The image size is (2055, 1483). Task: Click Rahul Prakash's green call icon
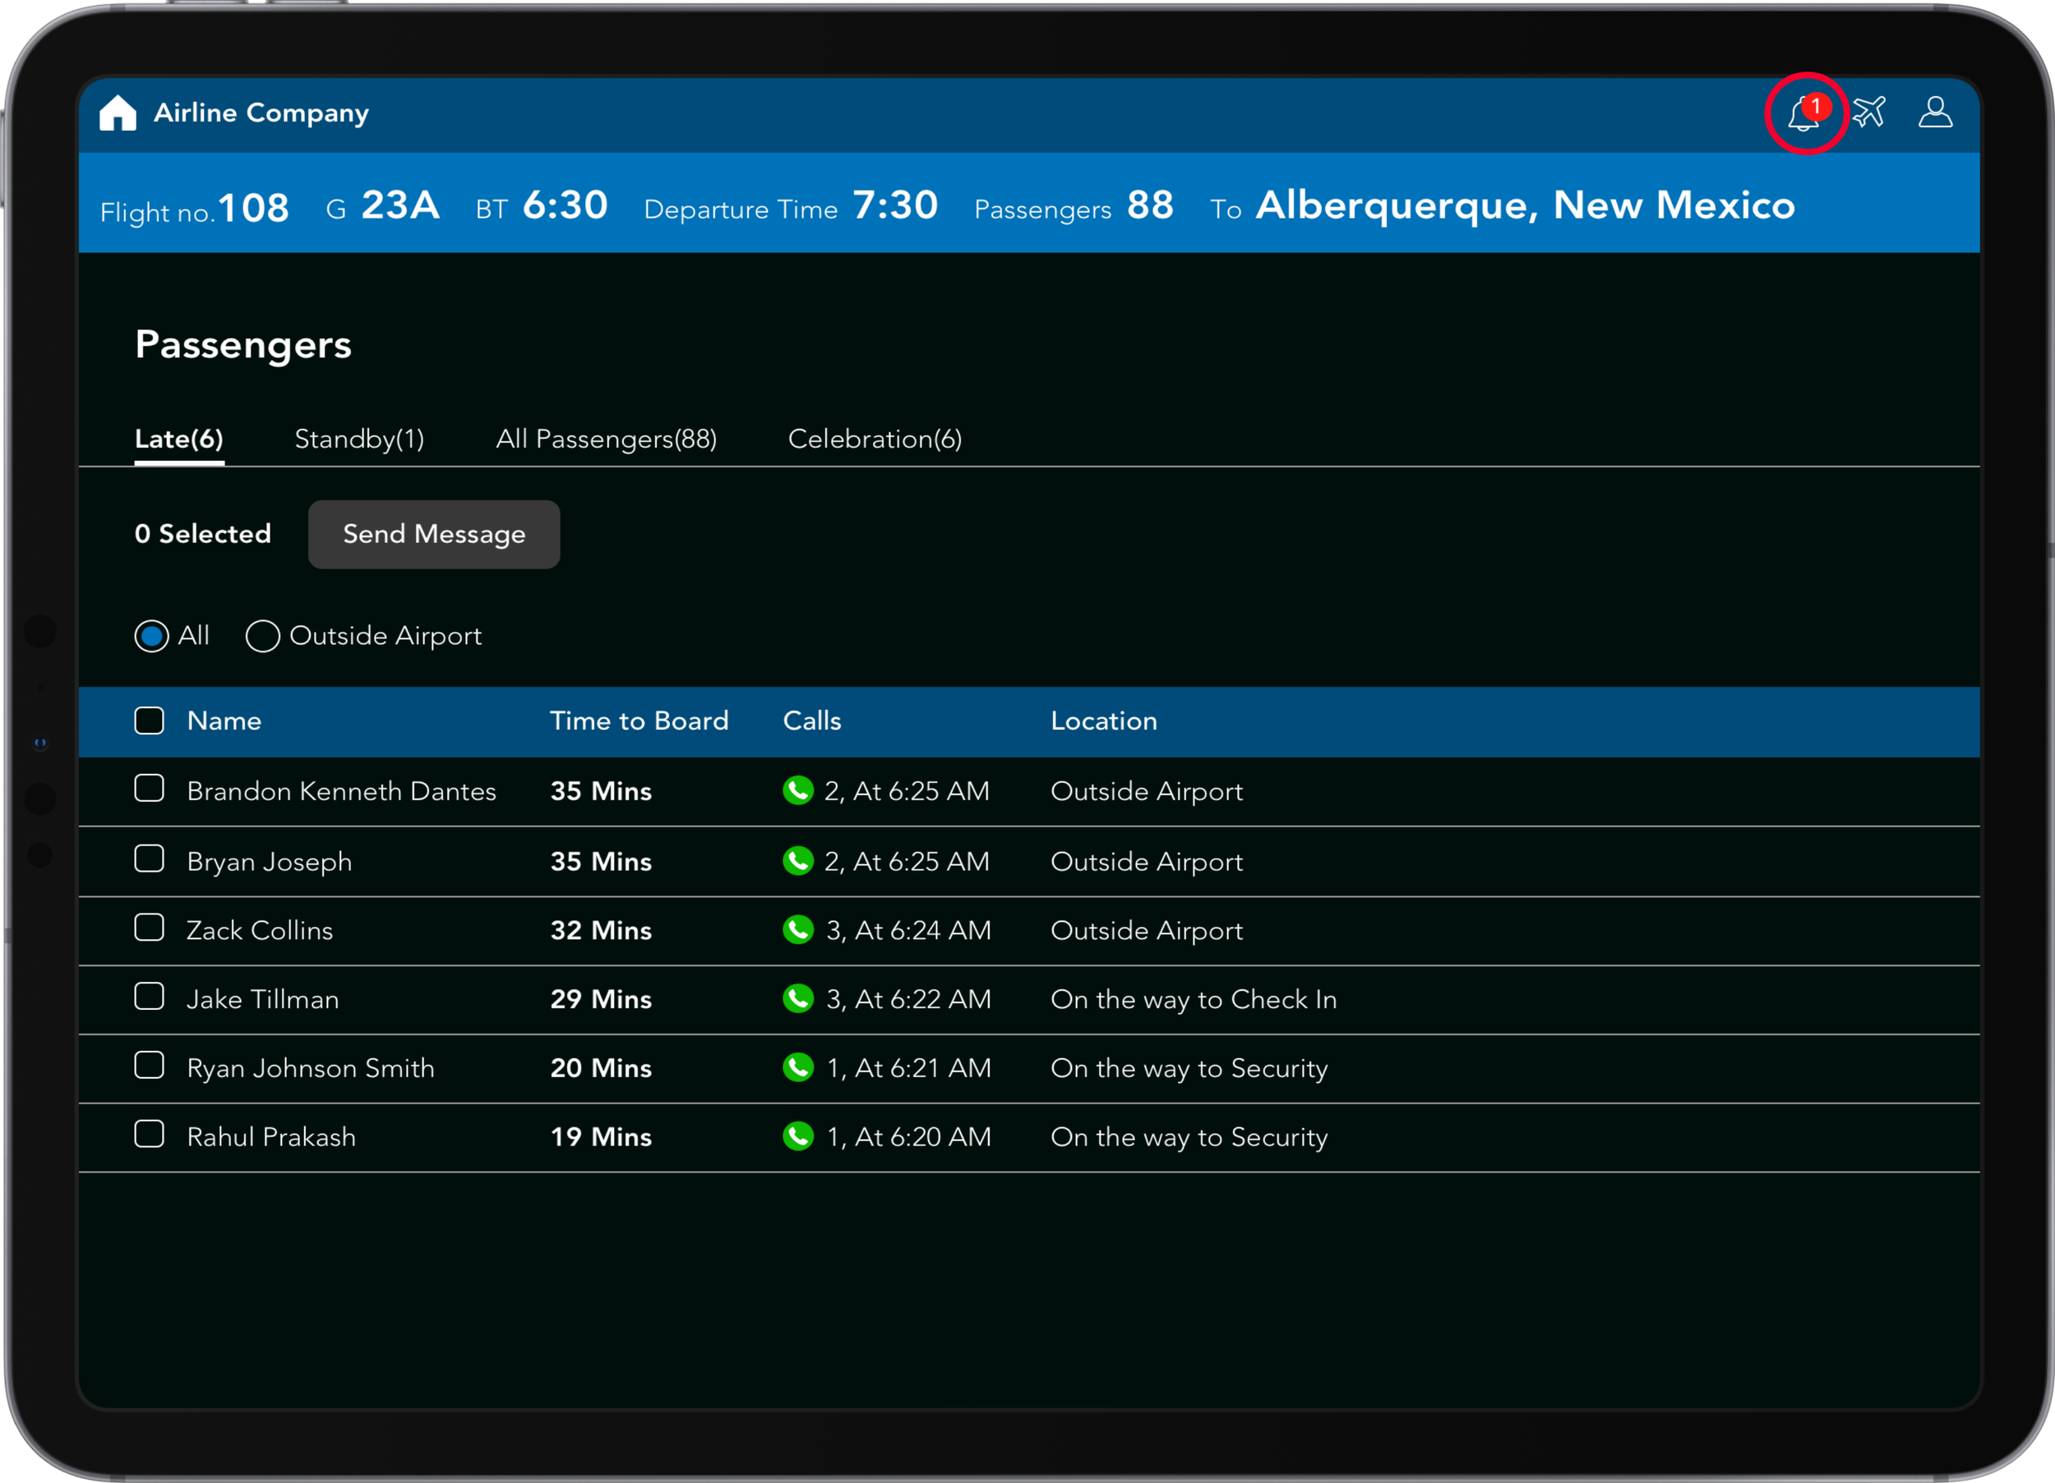click(x=797, y=1136)
